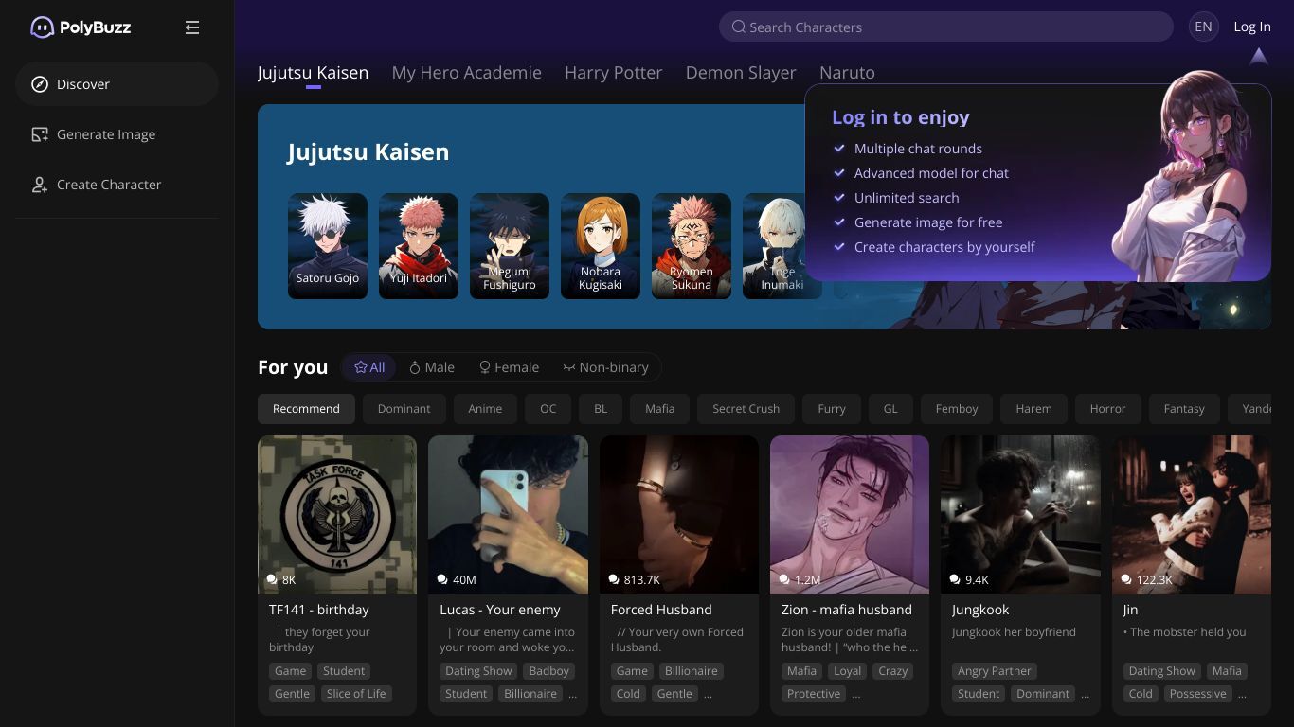Pick the Horror category chip
The height and width of the screenshot is (727, 1294).
coord(1108,409)
